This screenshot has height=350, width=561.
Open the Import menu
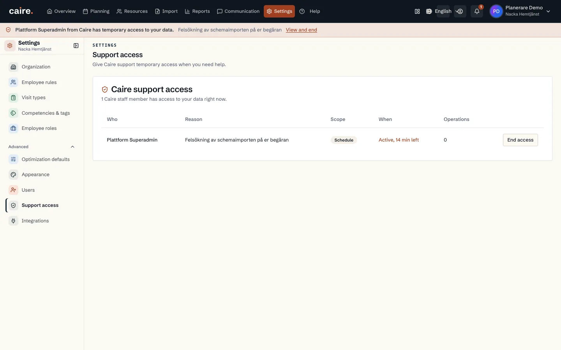click(166, 11)
